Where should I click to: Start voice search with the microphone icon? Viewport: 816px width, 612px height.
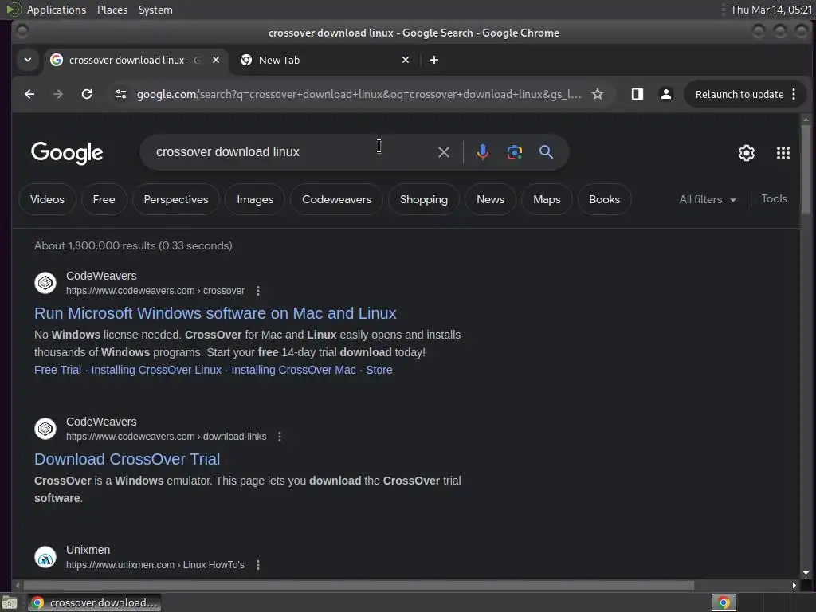(x=482, y=152)
